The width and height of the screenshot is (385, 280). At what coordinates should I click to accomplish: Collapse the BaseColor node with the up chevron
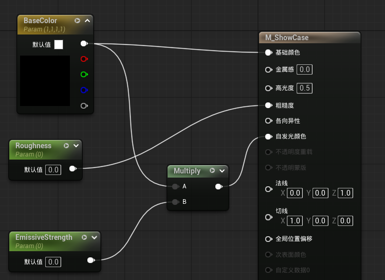click(87, 21)
